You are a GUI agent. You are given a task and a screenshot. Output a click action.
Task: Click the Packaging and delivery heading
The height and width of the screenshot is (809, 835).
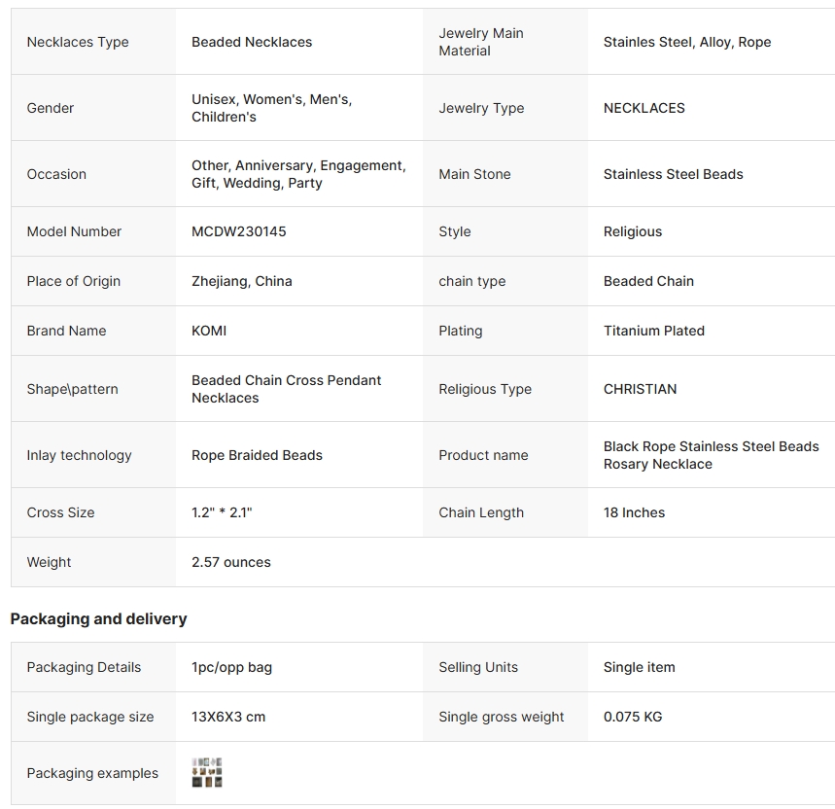[98, 618]
